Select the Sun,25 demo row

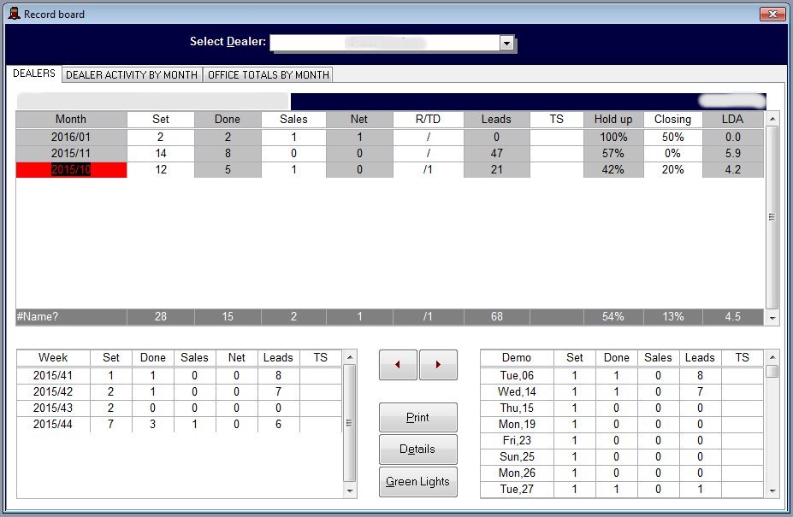pyautogui.click(x=622, y=456)
